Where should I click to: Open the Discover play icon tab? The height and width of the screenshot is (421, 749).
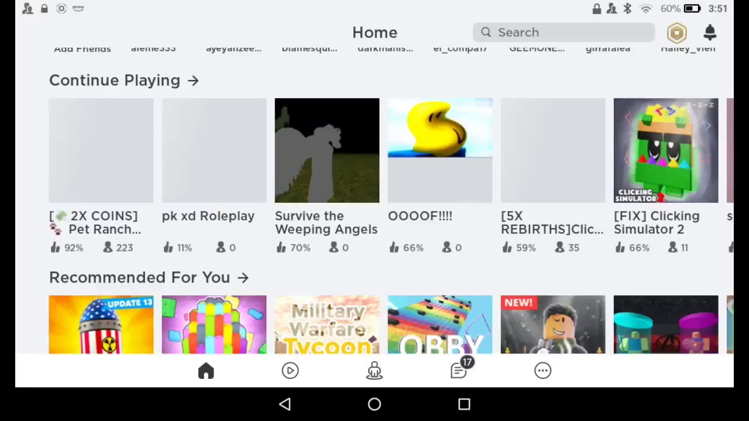coord(290,371)
